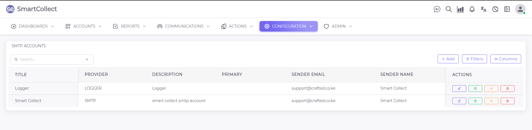Open the Admin menu

[338, 26]
